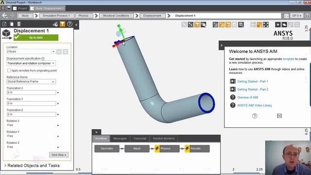Click the fit-view four-arrows icon
Image resolution: width=311 pixels, height=175 pixels.
tap(266, 25)
